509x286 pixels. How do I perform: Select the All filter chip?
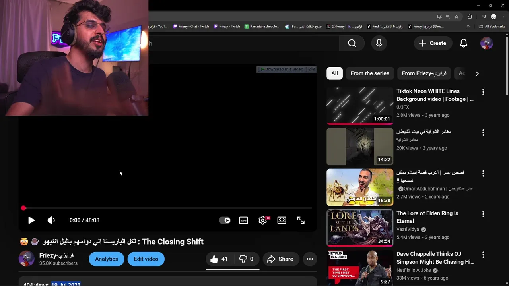pos(334,73)
